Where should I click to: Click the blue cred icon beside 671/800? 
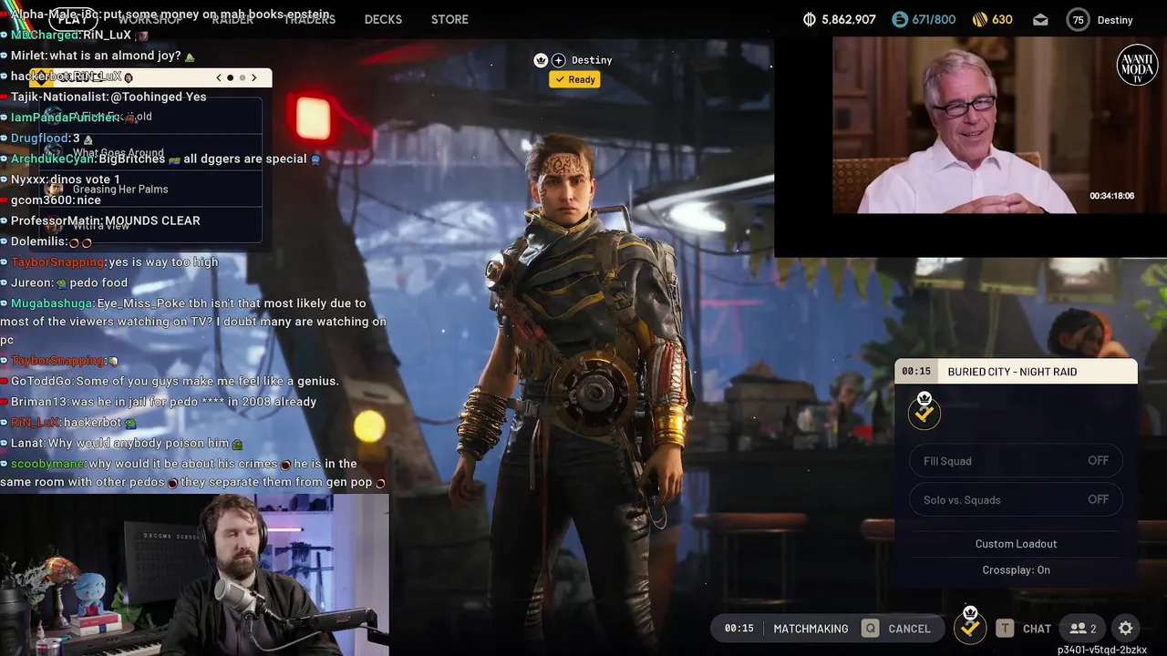tap(900, 19)
